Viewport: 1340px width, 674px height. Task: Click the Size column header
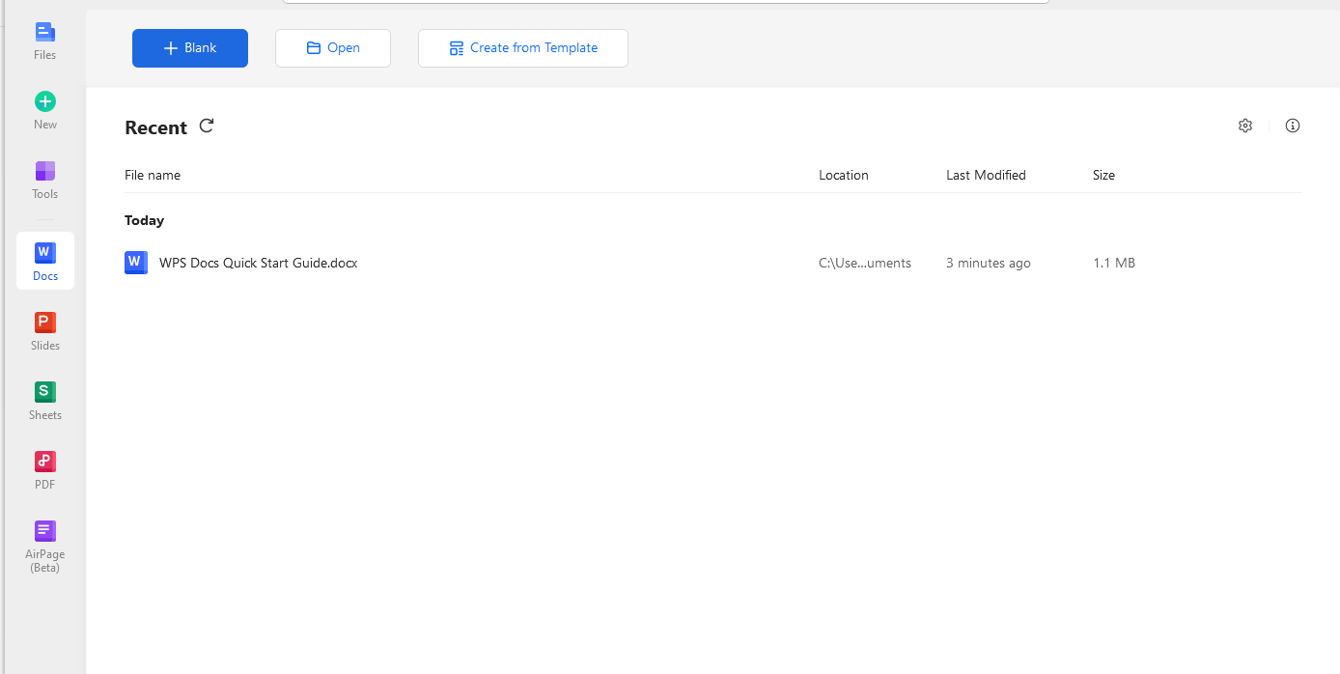[x=1103, y=175]
